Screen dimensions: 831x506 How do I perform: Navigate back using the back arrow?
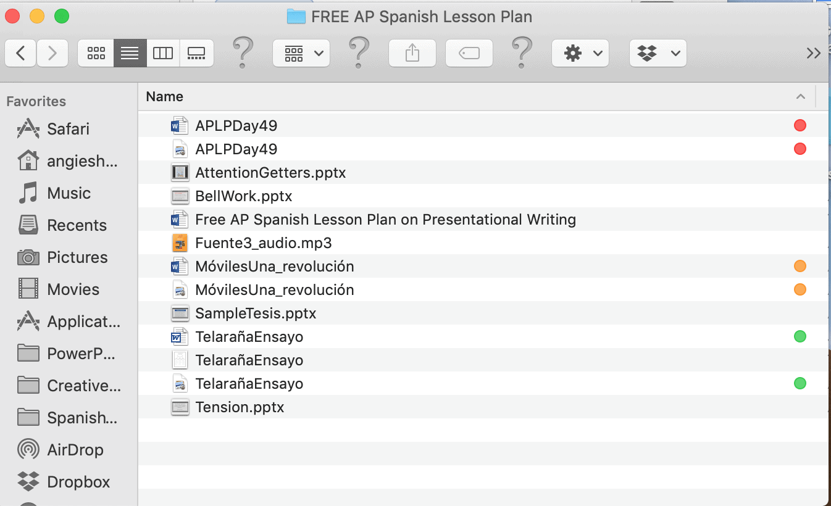(20, 52)
